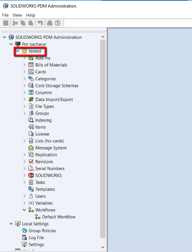The image size is (192, 252).
Task: Open the File menu
Action: [x=5, y=15]
